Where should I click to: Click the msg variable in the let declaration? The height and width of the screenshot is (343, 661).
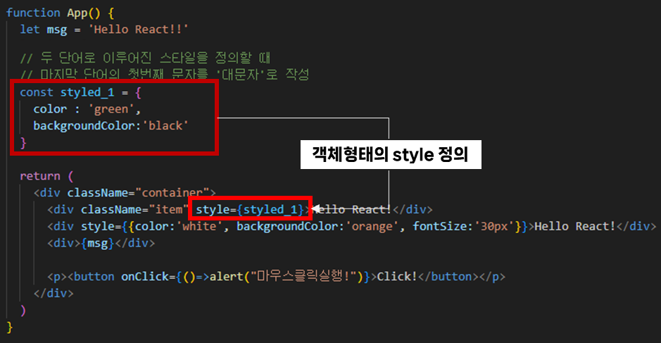point(56,30)
